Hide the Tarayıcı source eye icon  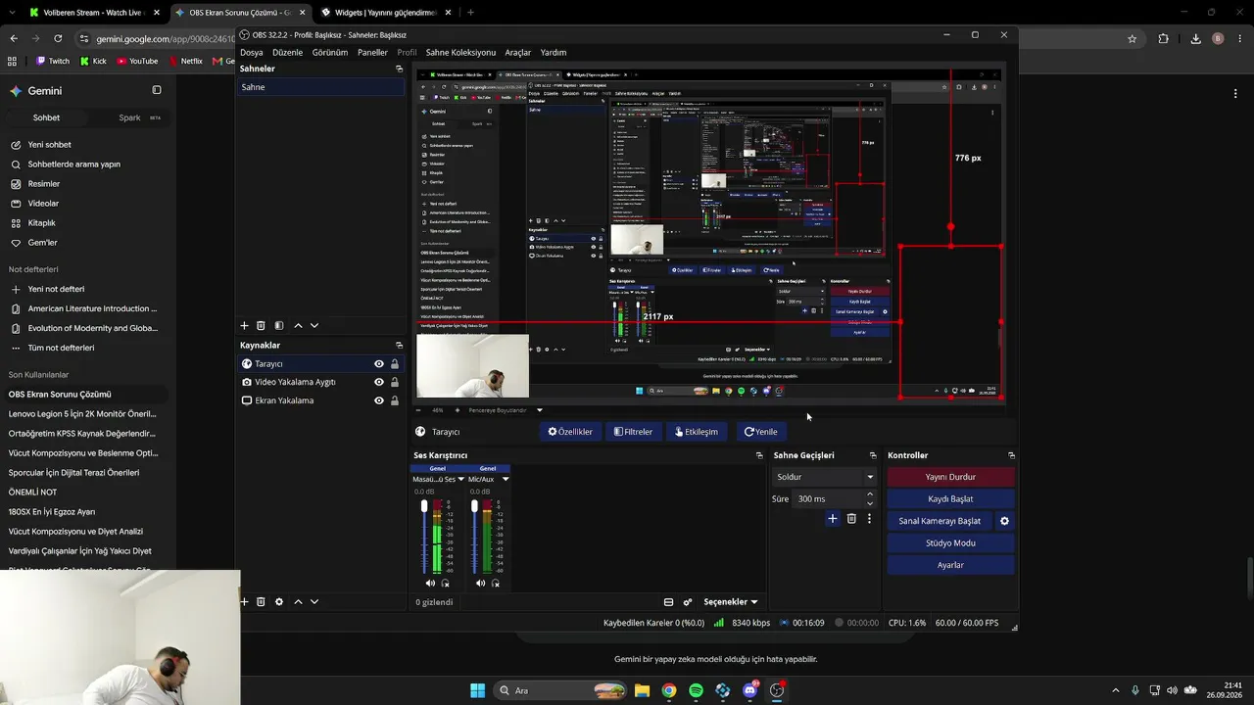click(379, 363)
